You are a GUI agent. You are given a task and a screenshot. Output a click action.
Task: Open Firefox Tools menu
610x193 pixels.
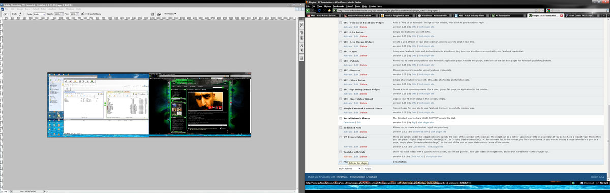[357, 6]
